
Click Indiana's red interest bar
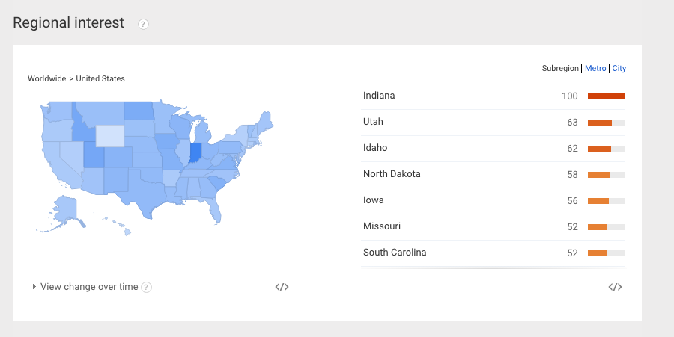point(607,96)
